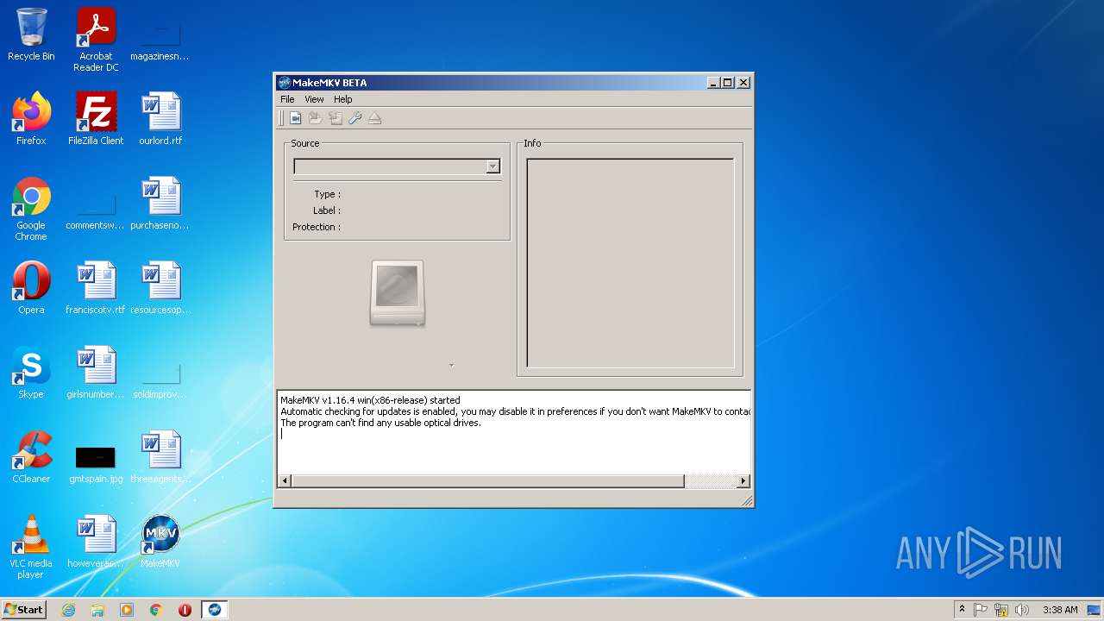Click the log scrollbar left arrow

point(285,480)
